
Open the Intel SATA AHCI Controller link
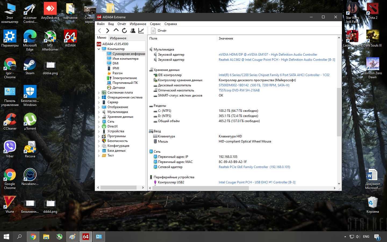coord(274,75)
